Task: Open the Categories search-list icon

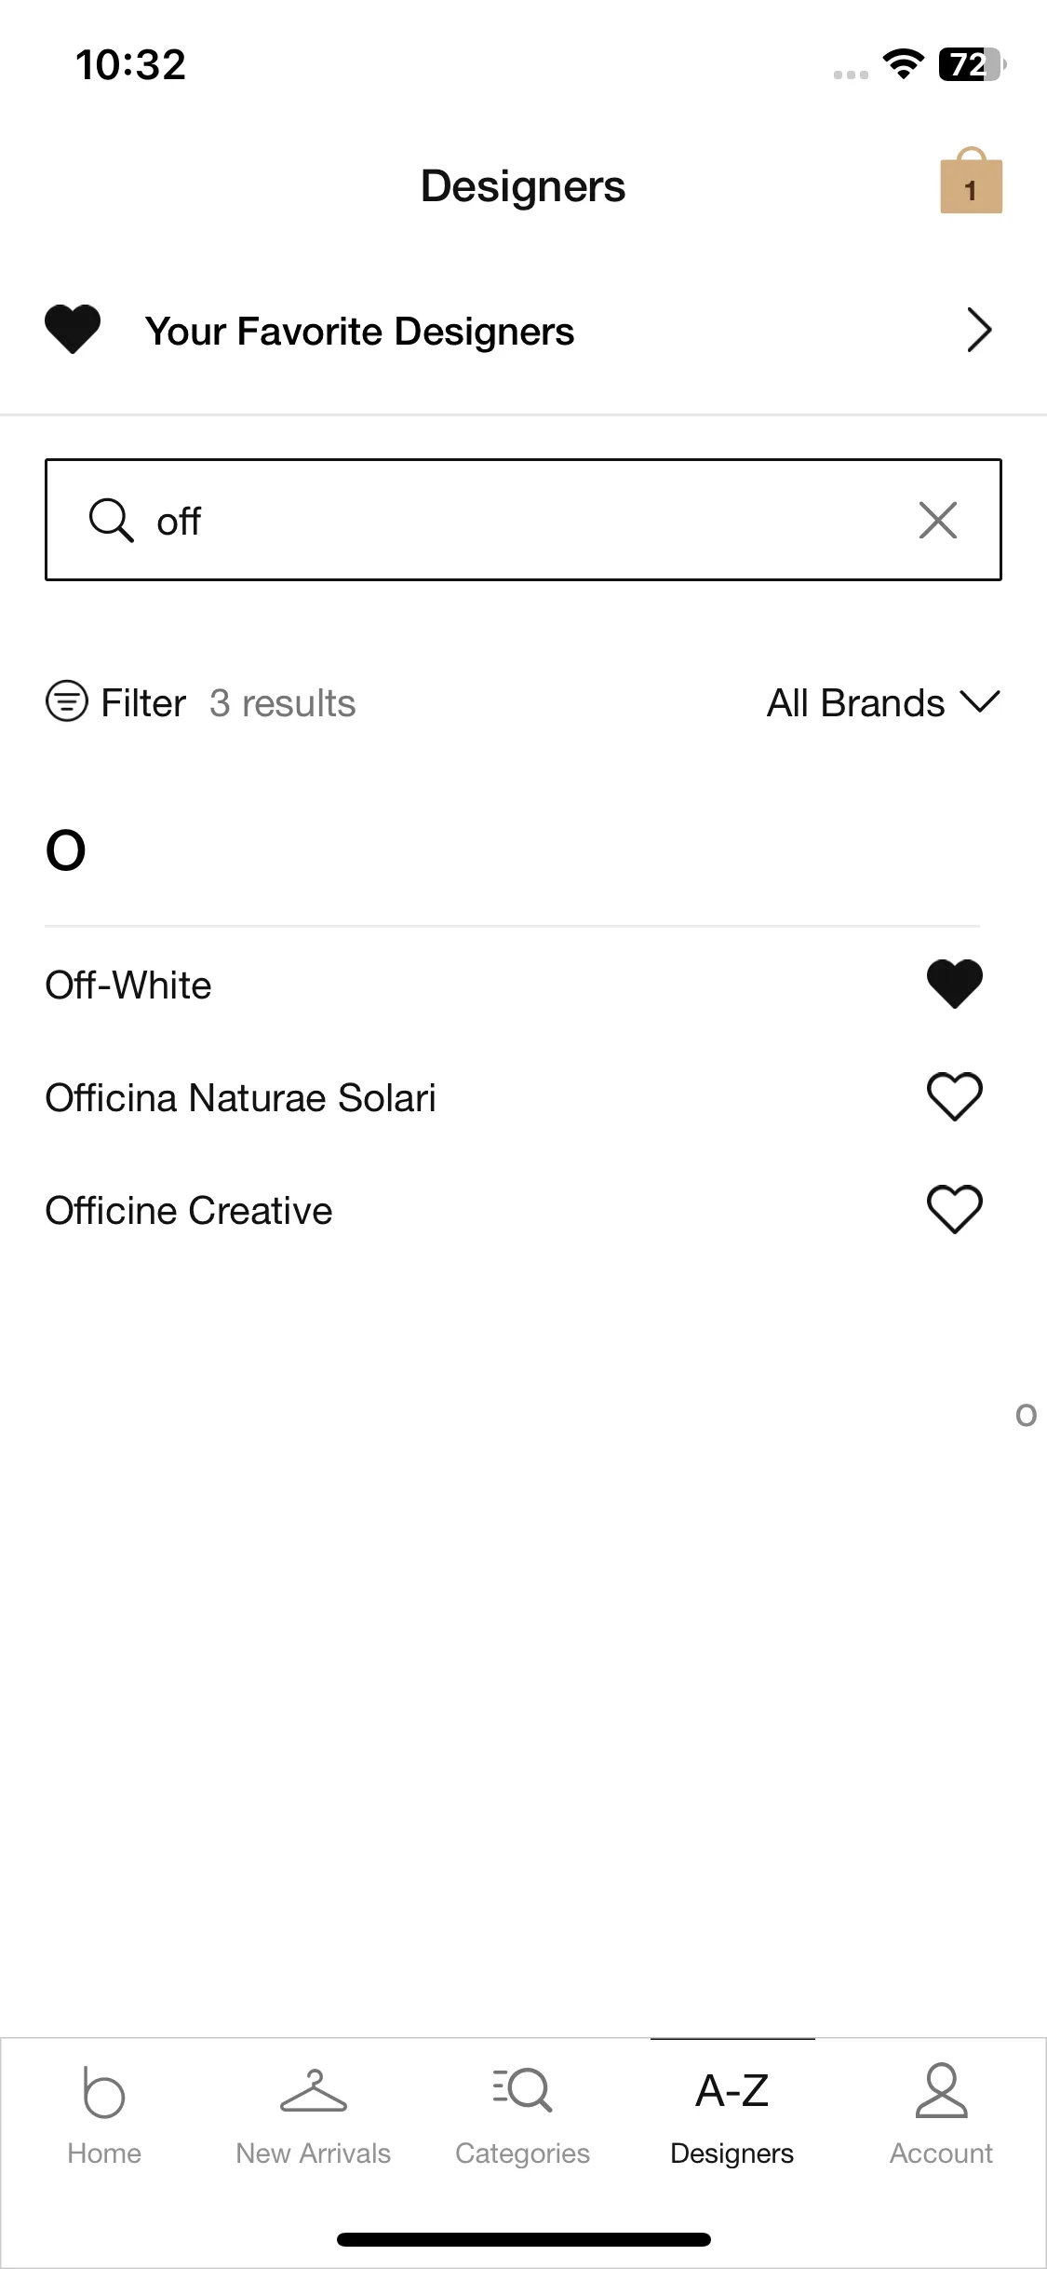Action: coord(523,2089)
